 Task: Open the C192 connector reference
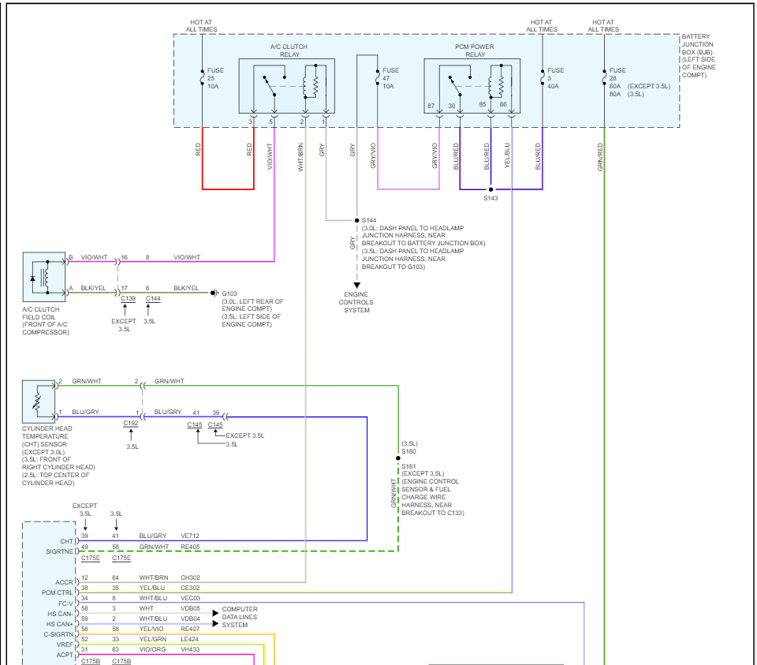pos(131,424)
